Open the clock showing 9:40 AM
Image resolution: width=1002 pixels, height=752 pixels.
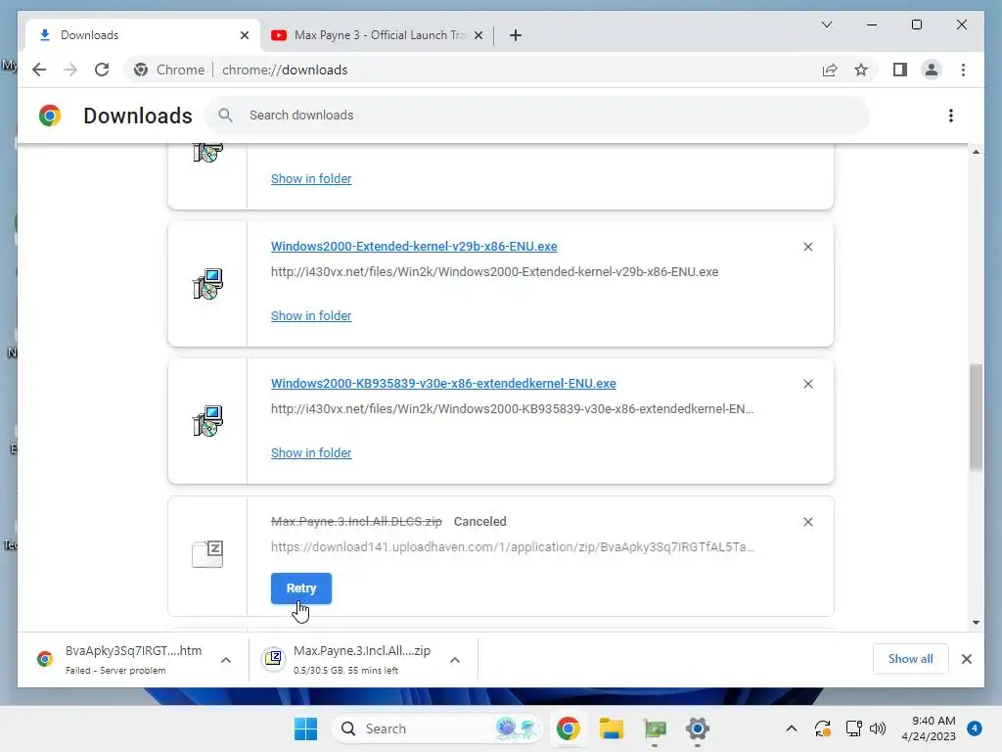[x=929, y=728]
